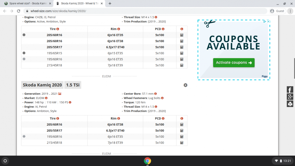Click the page vertical scrollbar thumb
This screenshot has width=295, height=166.
pos(294,68)
